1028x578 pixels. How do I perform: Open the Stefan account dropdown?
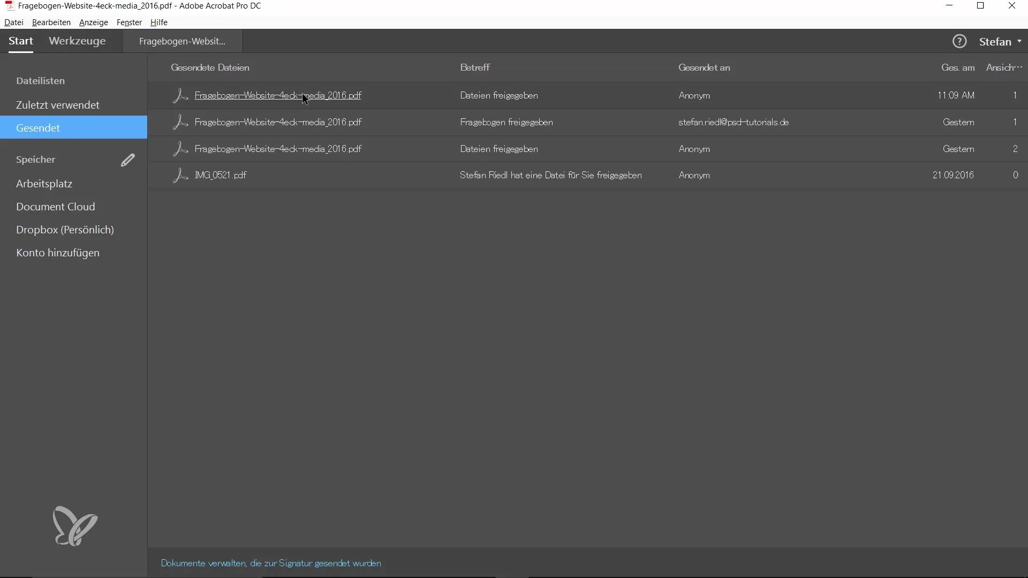(x=1000, y=41)
